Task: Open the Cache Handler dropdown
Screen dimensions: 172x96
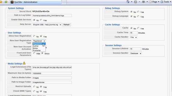Action: (134, 37)
